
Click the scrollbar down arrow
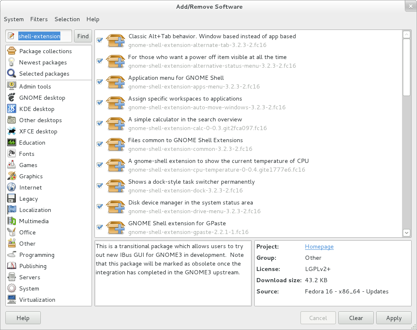pyautogui.click(x=407, y=233)
